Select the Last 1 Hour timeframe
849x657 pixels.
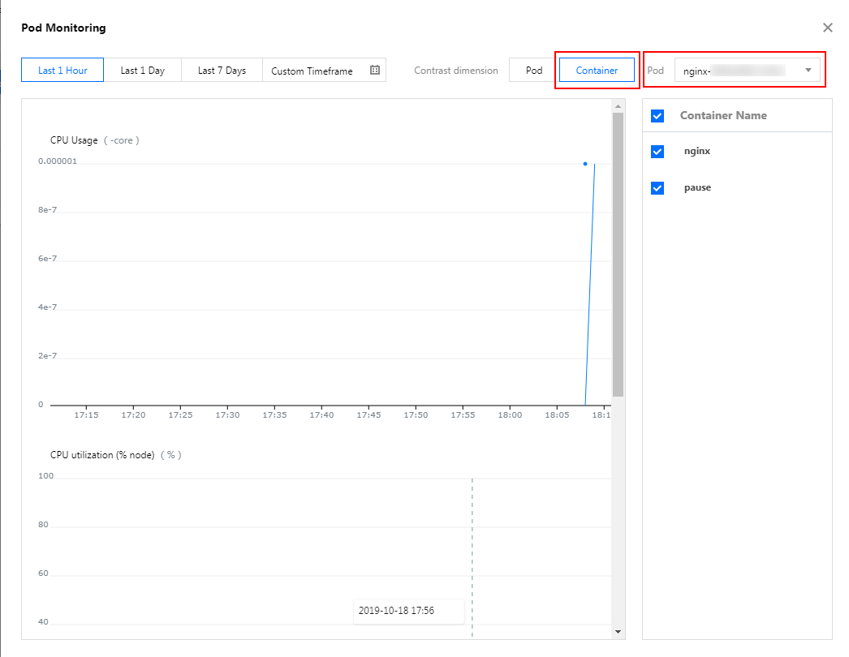62,71
